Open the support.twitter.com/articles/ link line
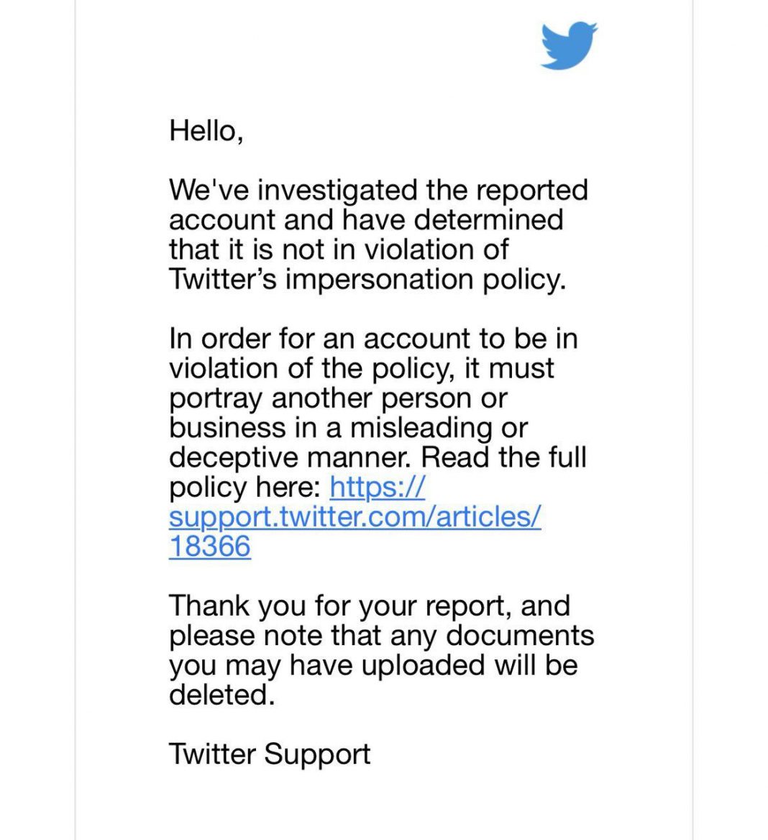 pos(355,516)
